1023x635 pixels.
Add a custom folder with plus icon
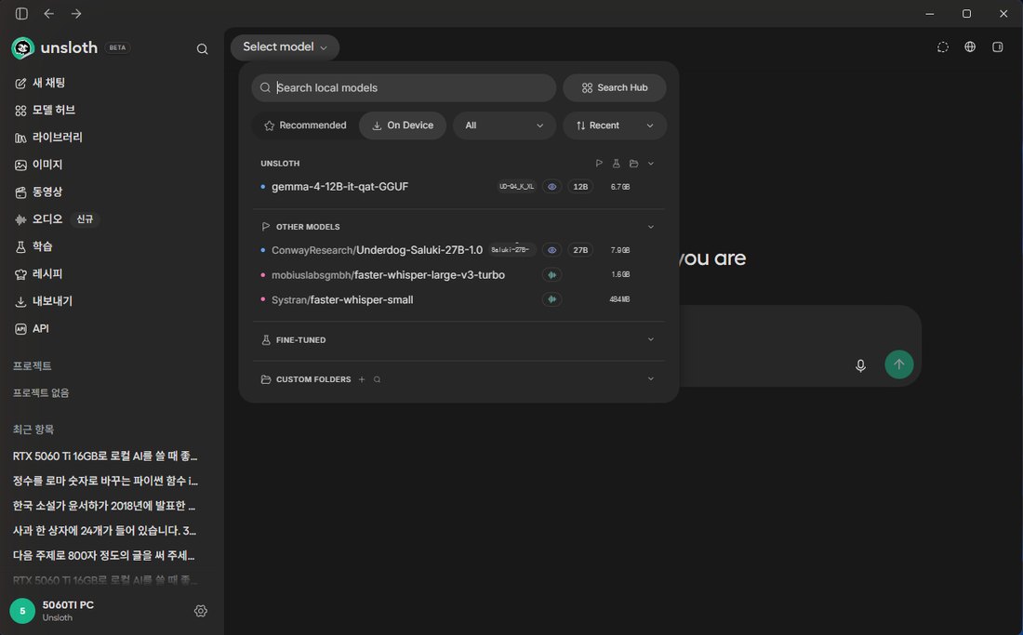click(362, 379)
